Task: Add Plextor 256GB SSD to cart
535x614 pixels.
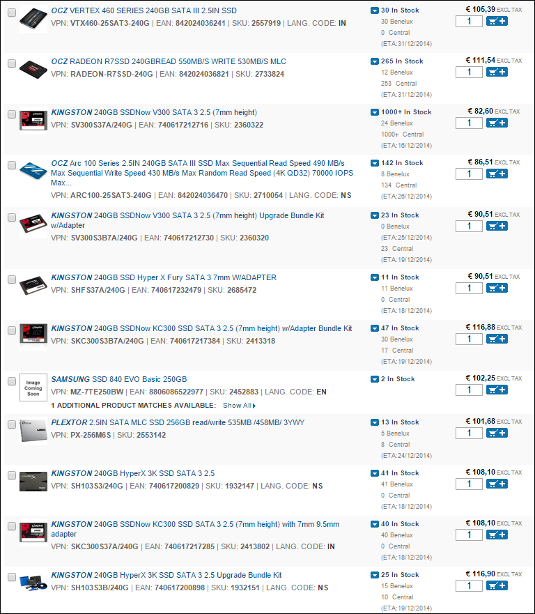Action: (x=497, y=433)
